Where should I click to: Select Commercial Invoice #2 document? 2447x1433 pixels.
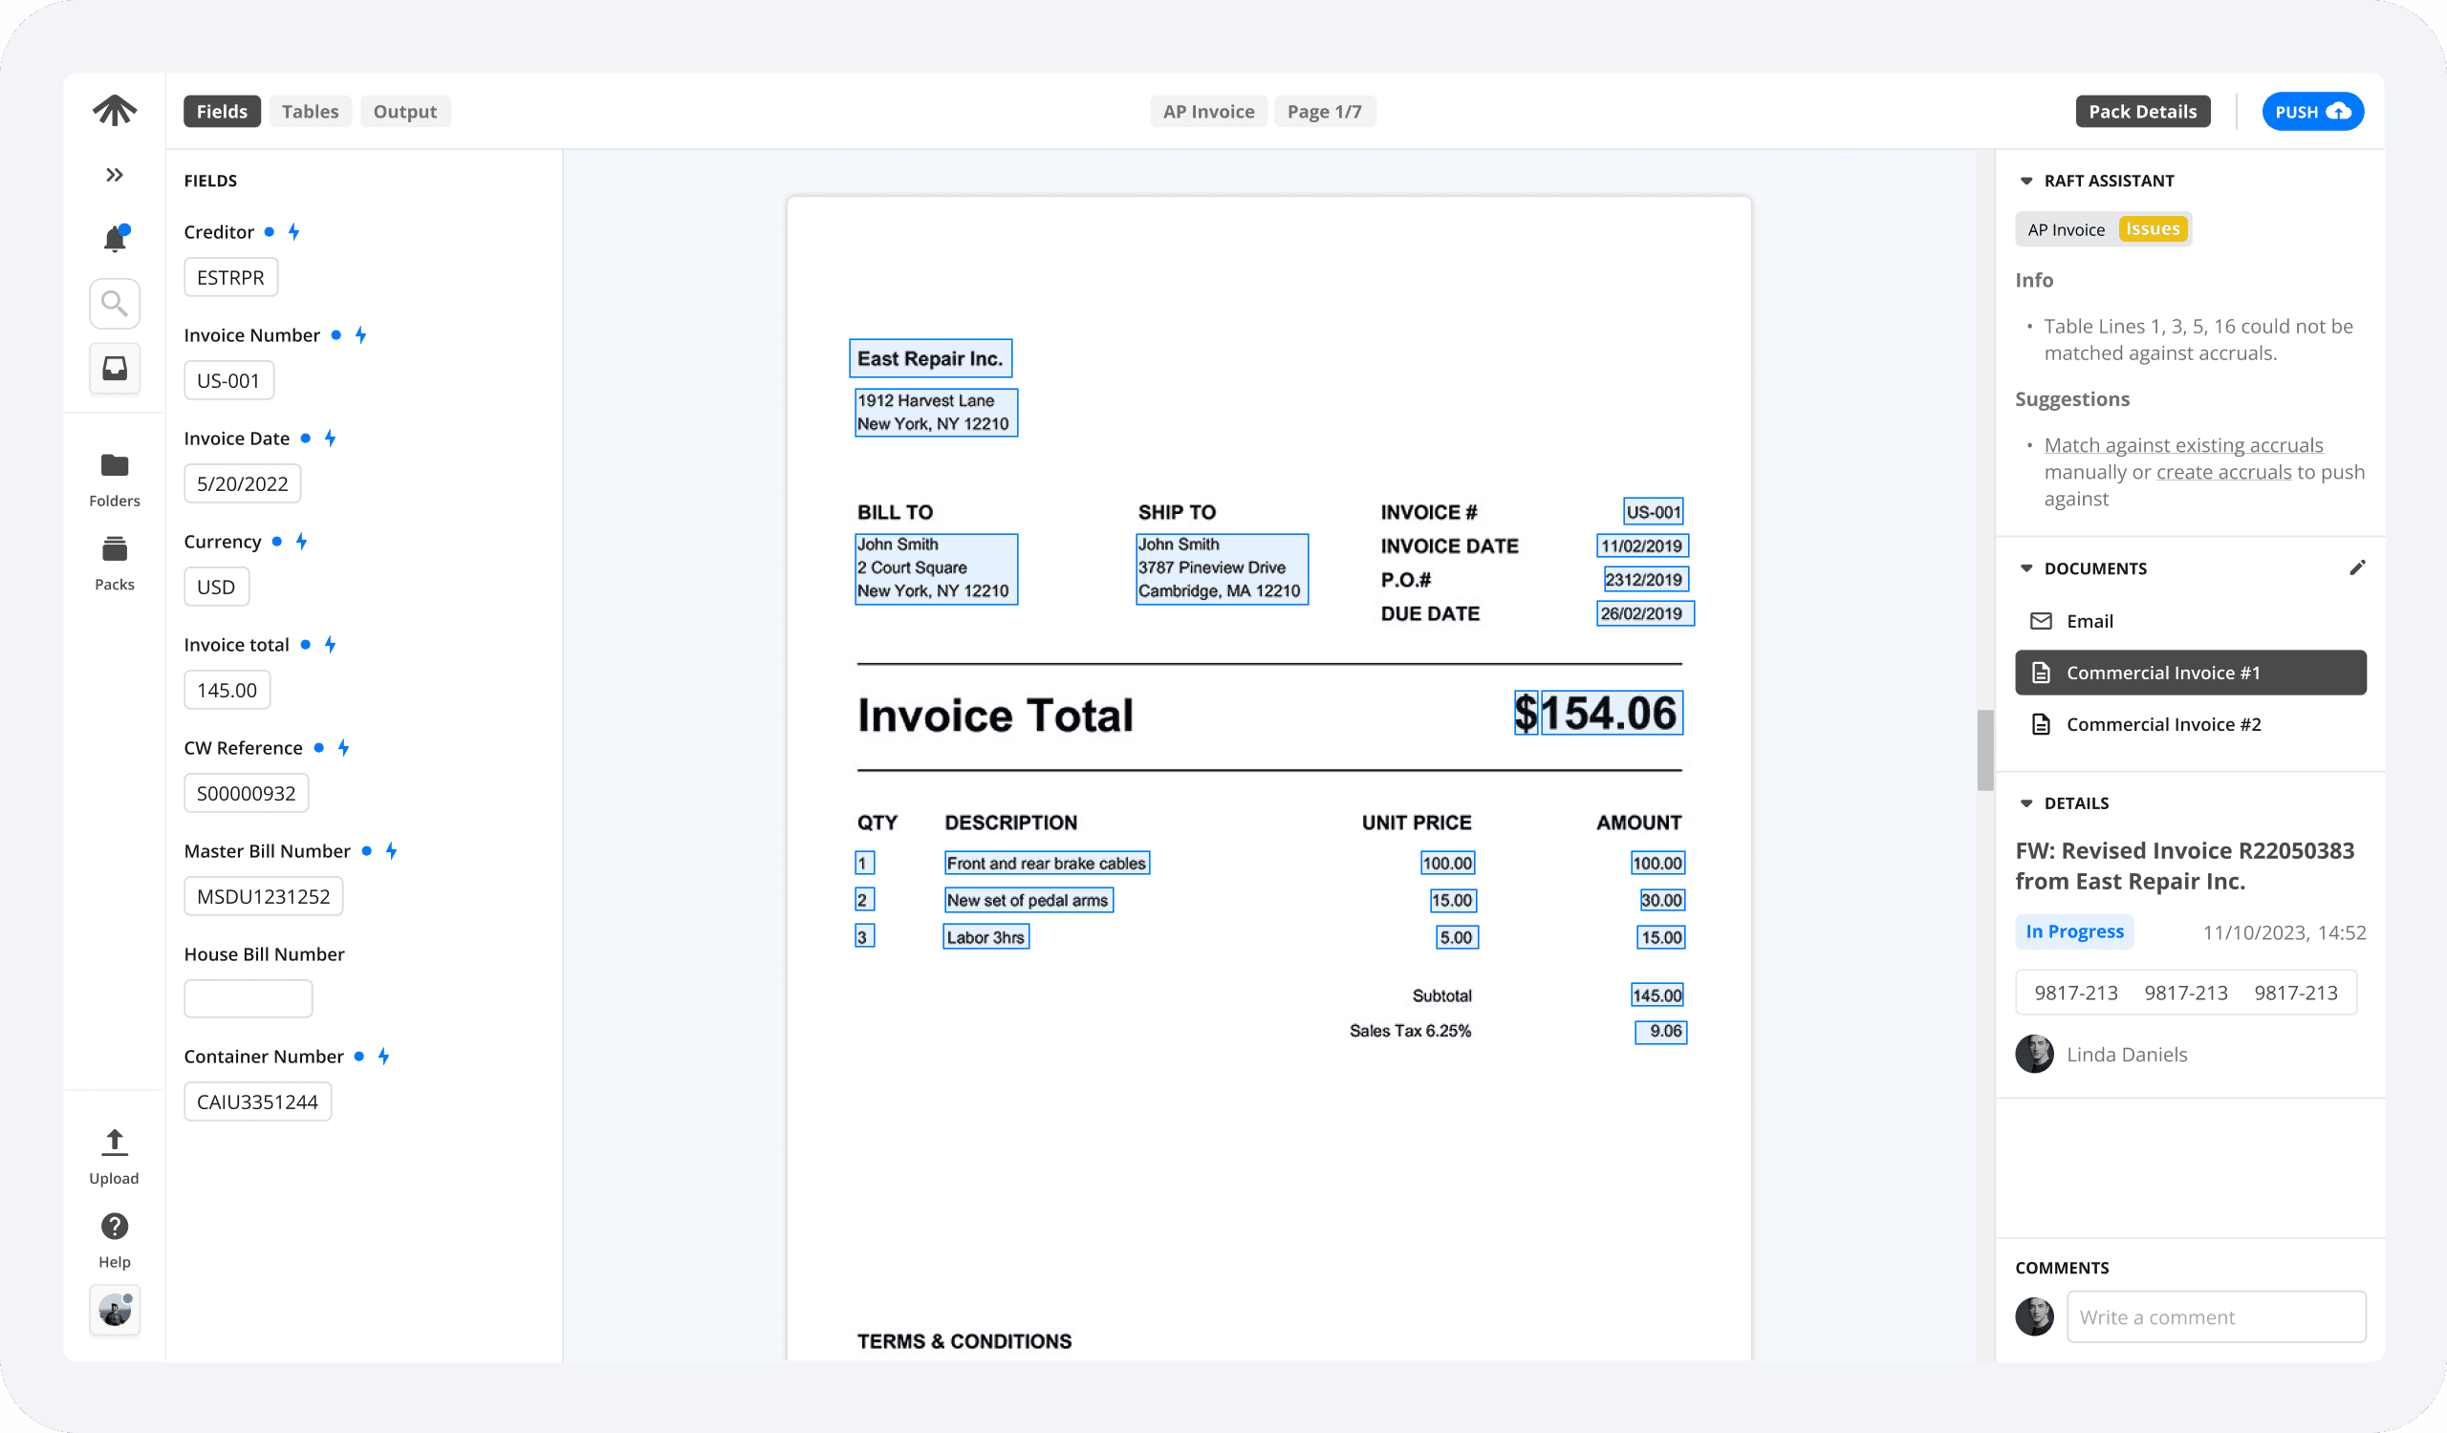coord(2162,725)
